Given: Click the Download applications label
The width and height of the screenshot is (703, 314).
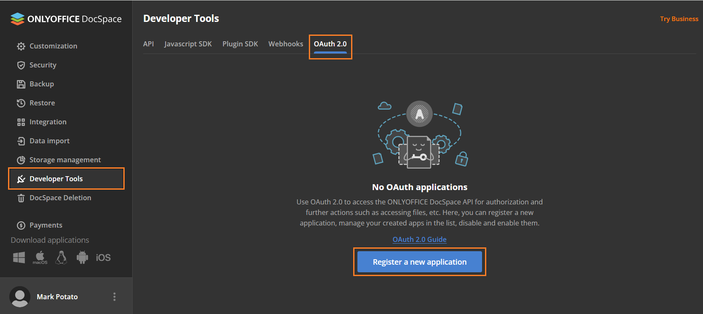Looking at the screenshot, I should 50,240.
